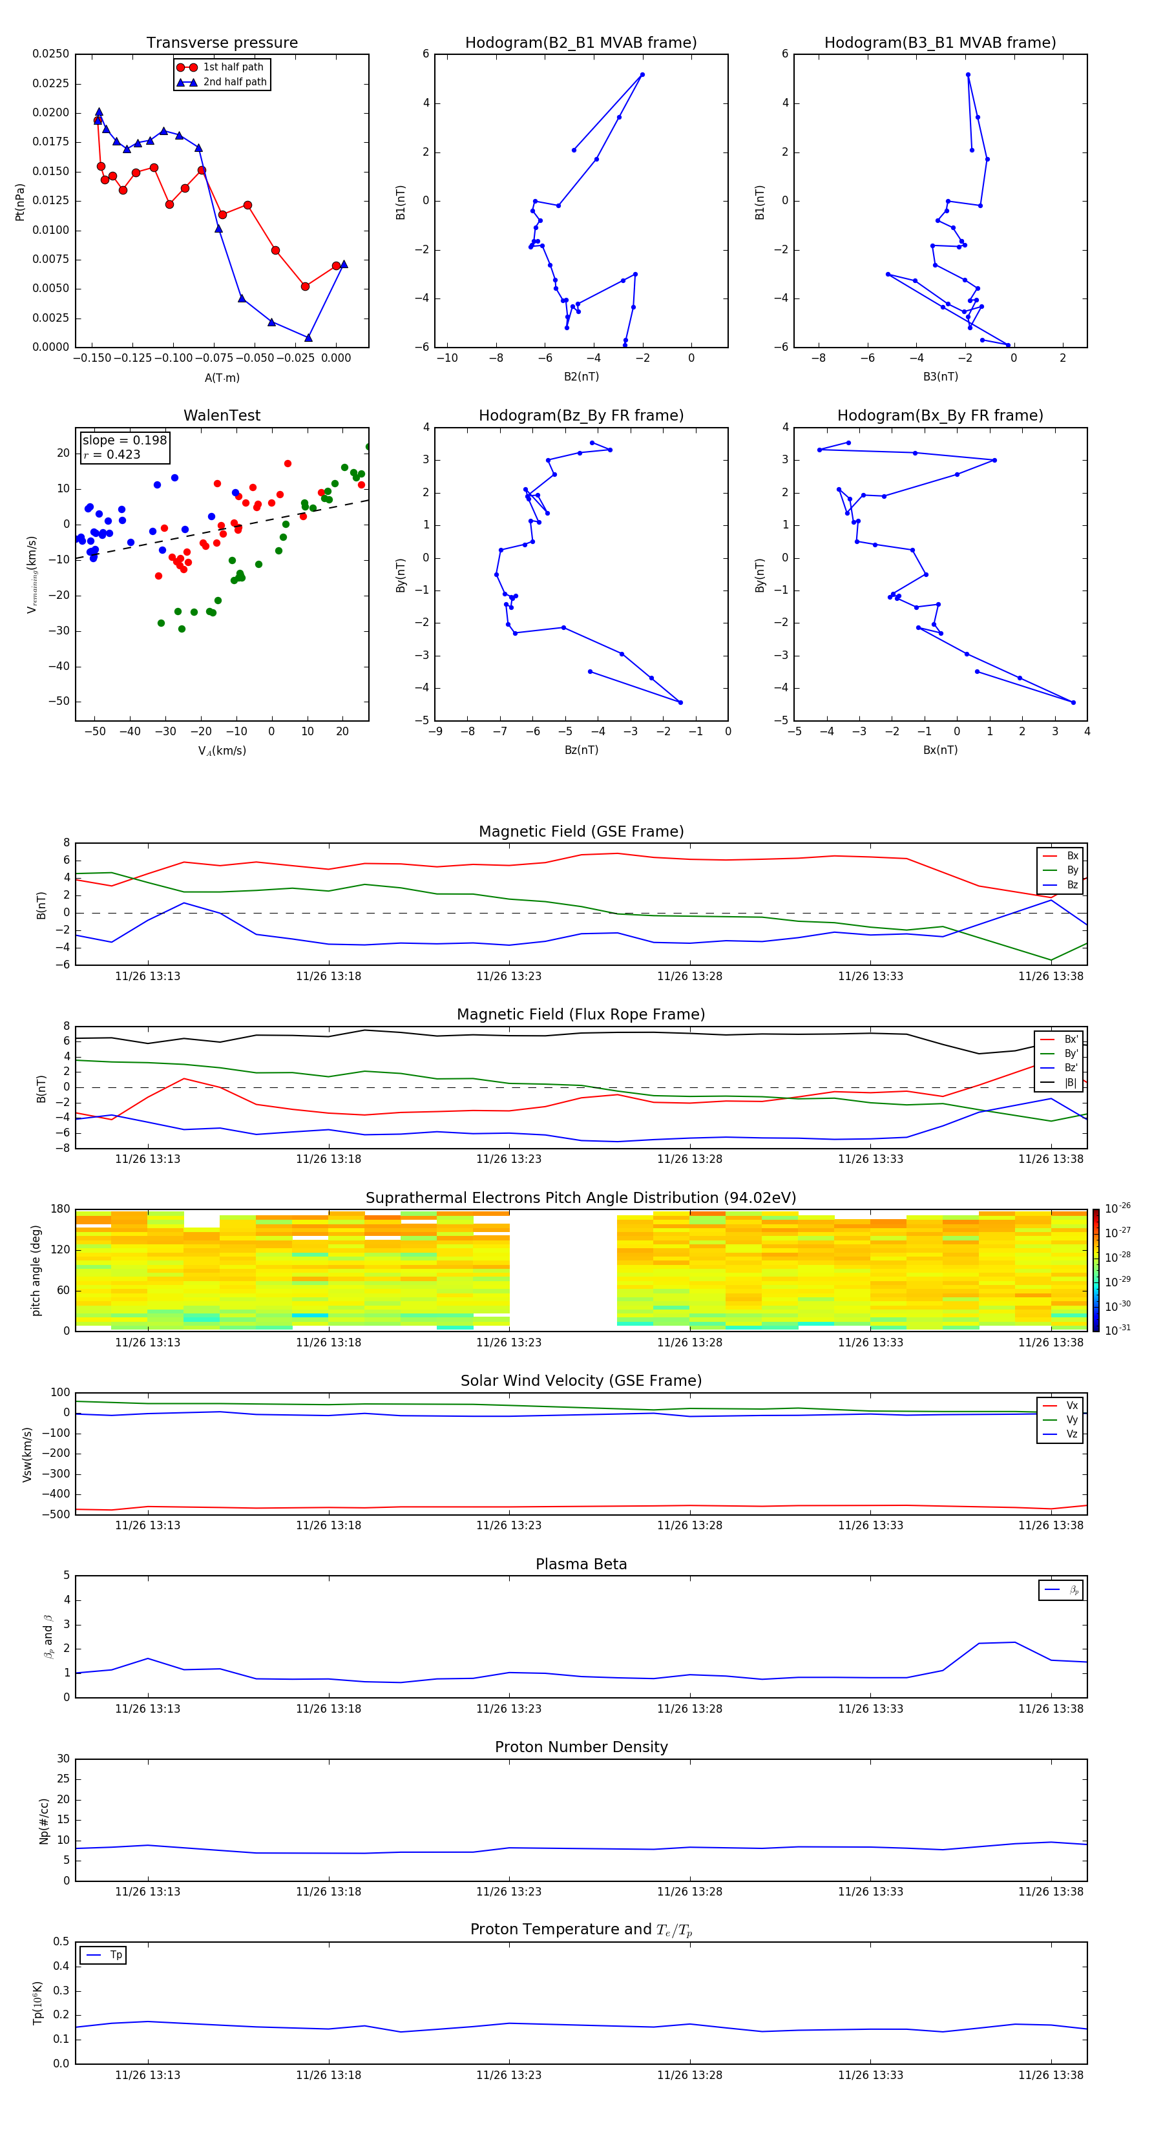
Task: Select the 'slope = 0.198' annotation
Action: (125, 441)
